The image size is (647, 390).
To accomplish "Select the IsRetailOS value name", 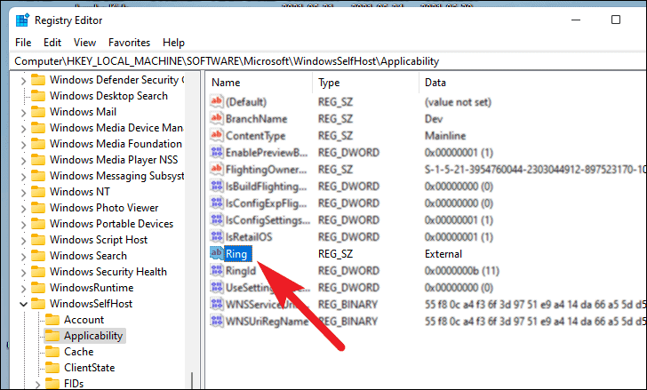I will pos(249,237).
